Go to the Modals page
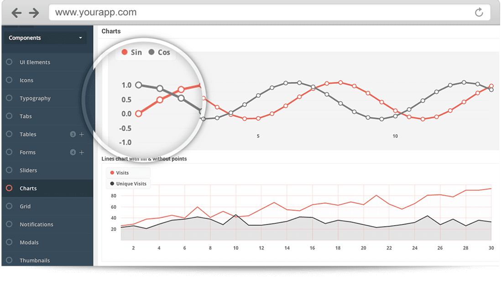 [29, 243]
